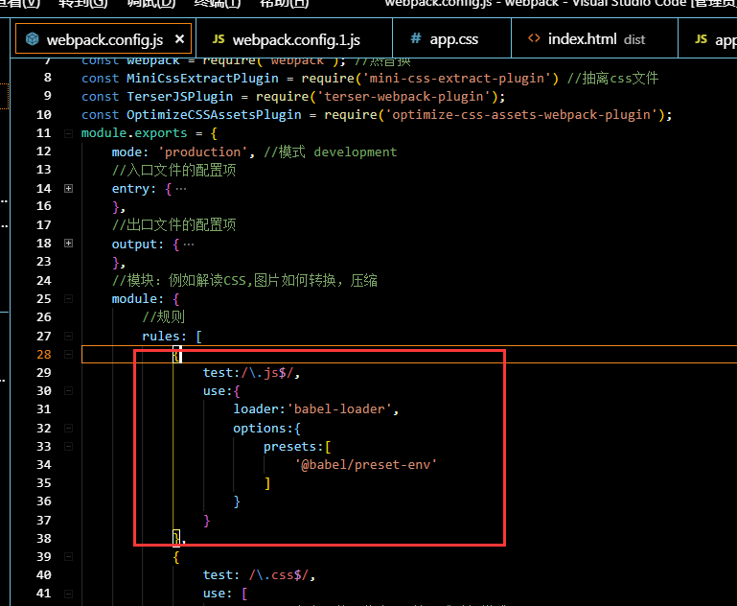Click the folded ellipsis after entry: {
The height and width of the screenshot is (606, 737).
coord(181,189)
